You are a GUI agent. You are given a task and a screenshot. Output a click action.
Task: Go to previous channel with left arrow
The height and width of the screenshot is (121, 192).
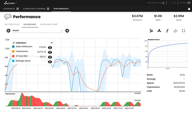pyautogui.click(x=8, y=31)
